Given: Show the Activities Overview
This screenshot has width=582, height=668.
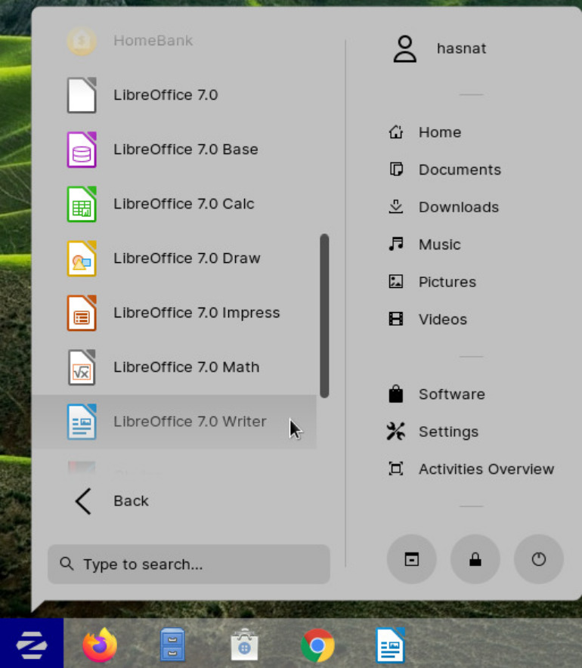Looking at the screenshot, I should [x=471, y=469].
